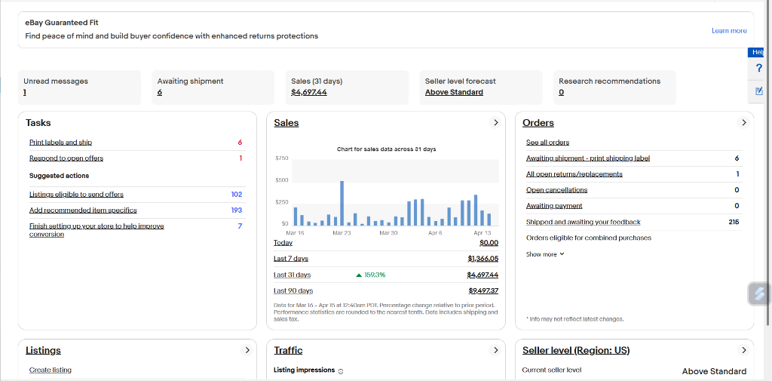Click the $0.00 Today amount
This screenshot has width=772, height=381.
[x=489, y=243]
